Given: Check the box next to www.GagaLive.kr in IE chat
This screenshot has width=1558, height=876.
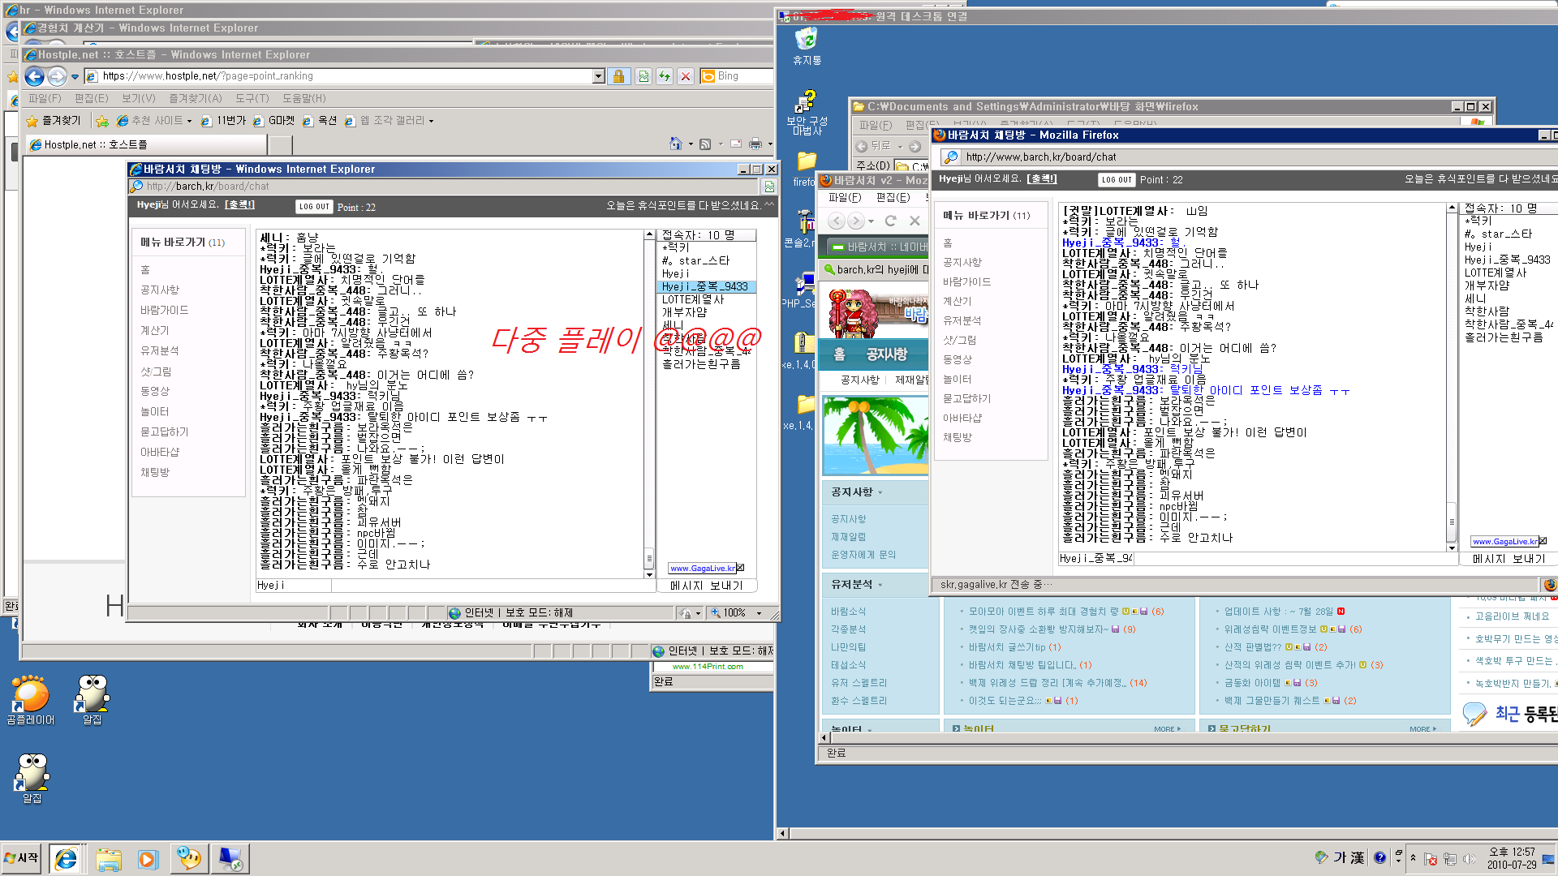Looking at the screenshot, I should pyautogui.click(x=739, y=568).
